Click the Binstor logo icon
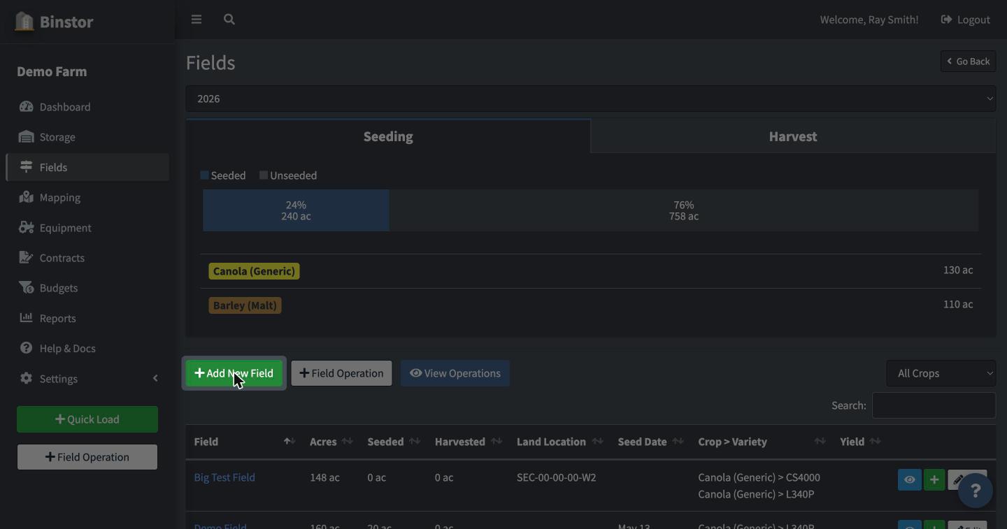The image size is (1007, 529). pos(24,21)
